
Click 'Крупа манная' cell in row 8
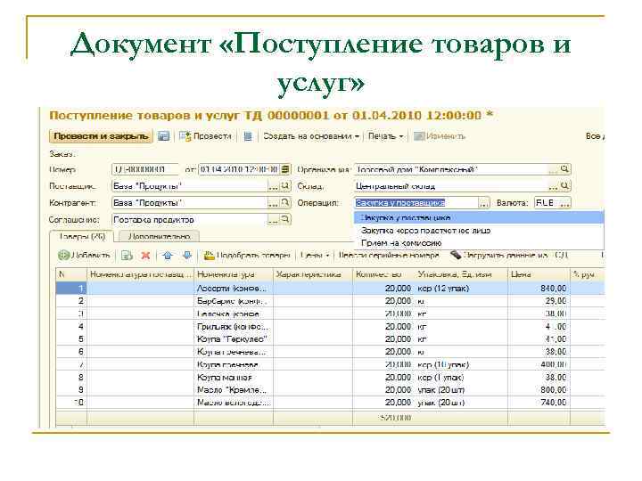point(234,377)
